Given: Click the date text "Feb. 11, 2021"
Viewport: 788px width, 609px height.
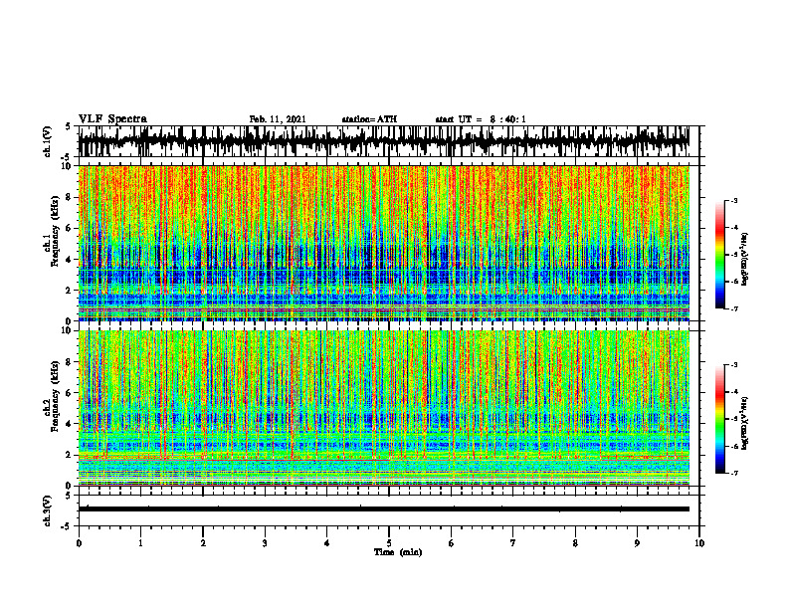Looking at the screenshot, I should coord(278,119).
